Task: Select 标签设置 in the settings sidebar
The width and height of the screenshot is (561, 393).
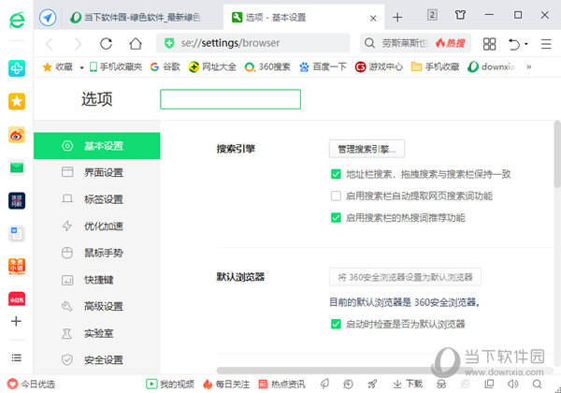Action: 96,199
